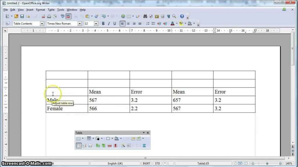Show nonprinting formatting marks
The width and height of the screenshot is (298, 167).
click(169, 16)
